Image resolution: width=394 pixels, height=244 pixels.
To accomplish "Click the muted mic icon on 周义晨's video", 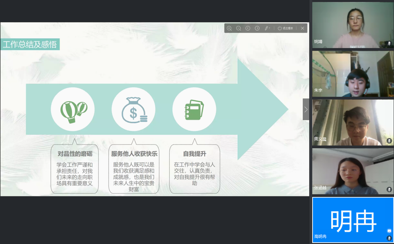I will [389, 141].
